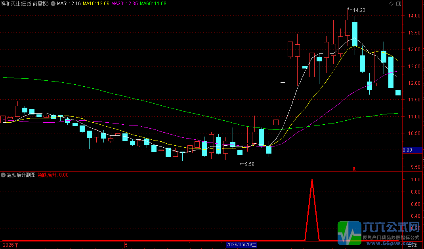
Task: Click the 14.23 high price annotation
Action: [x=359, y=10]
